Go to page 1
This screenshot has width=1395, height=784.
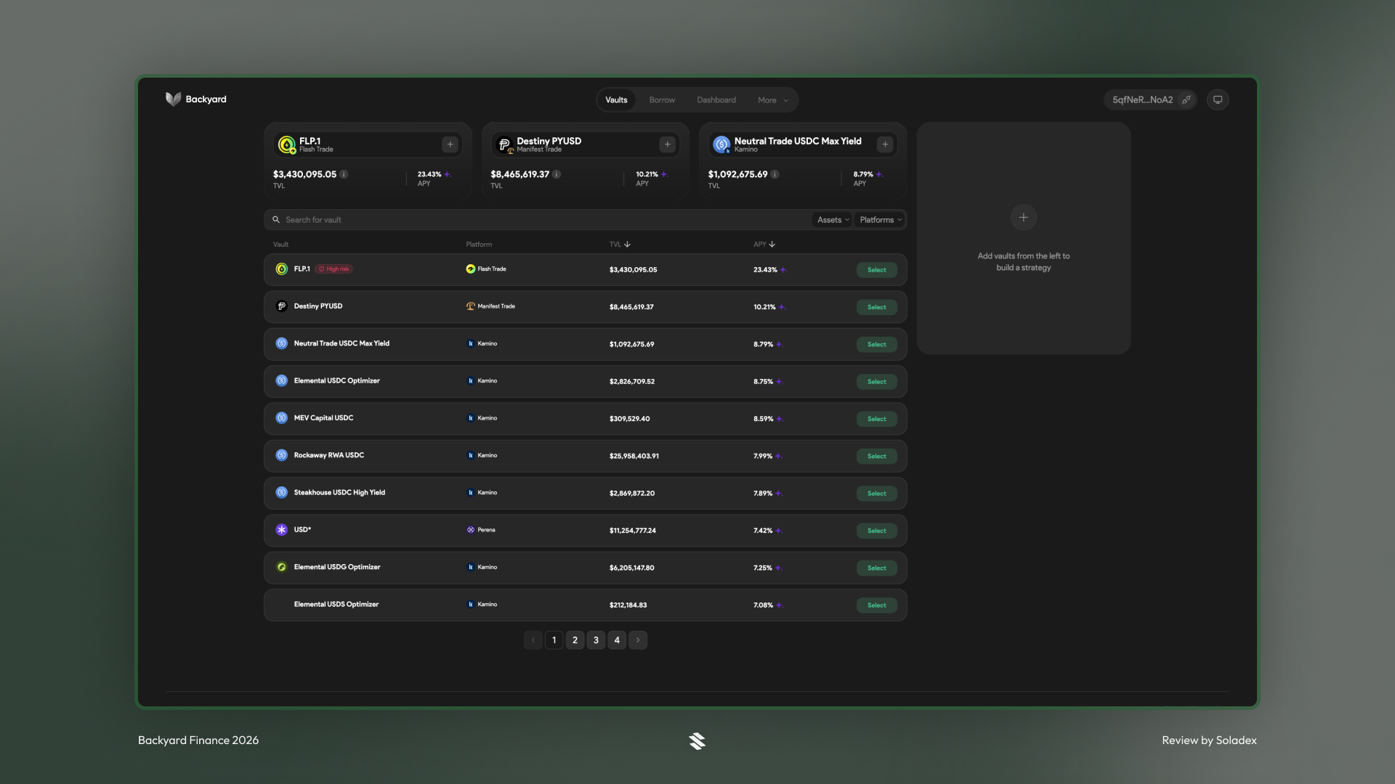pyautogui.click(x=554, y=640)
